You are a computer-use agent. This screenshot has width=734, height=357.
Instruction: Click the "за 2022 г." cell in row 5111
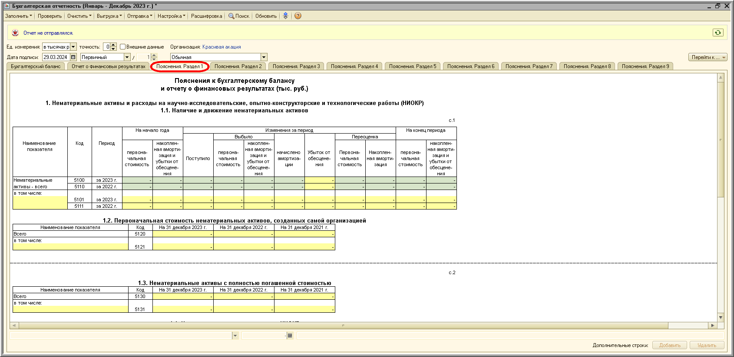click(107, 206)
